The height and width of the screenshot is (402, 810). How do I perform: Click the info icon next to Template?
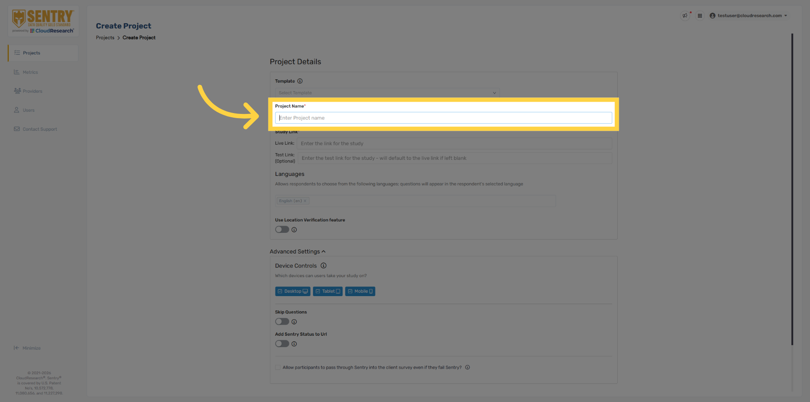point(300,81)
